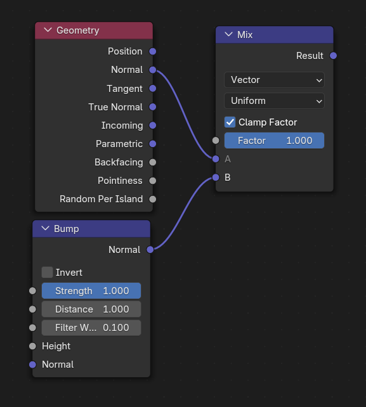Click the Bump Normal input socket

(32, 365)
